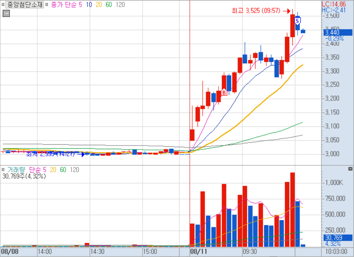Click the 08/08 date marker on timeline
The image size is (354, 257).
[10, 251]
